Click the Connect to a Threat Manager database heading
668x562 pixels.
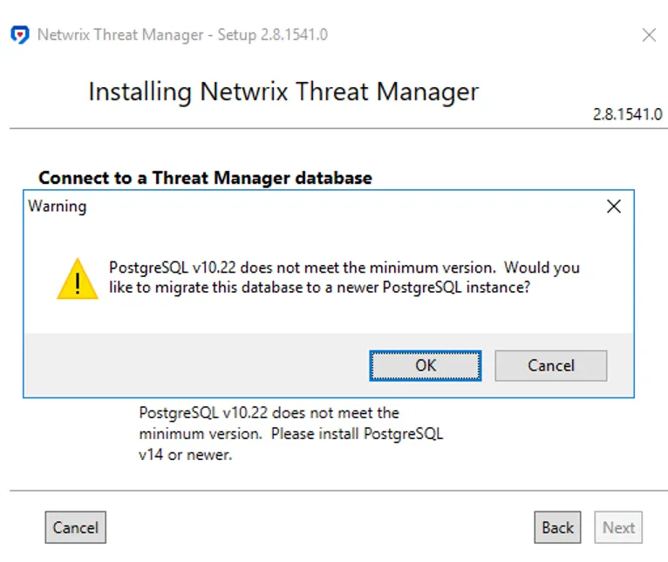[x=205, y=178]
